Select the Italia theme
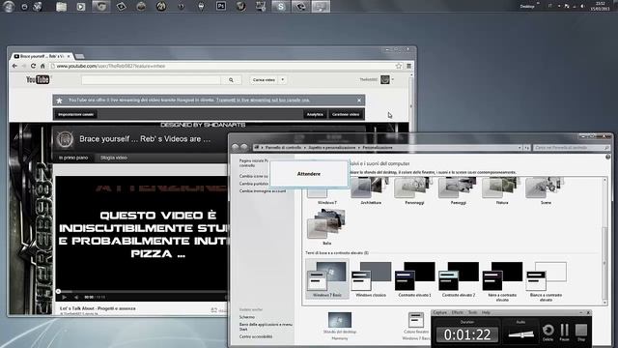This screenshot has height=348, width=618. pyautogui.click(x=327, y=227)
